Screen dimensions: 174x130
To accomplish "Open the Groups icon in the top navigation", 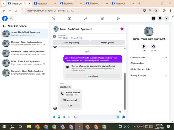I will coord(118,18).
